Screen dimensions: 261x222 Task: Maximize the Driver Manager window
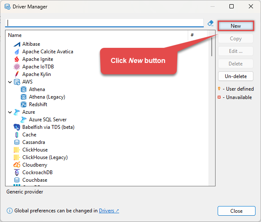click(232, 6)
